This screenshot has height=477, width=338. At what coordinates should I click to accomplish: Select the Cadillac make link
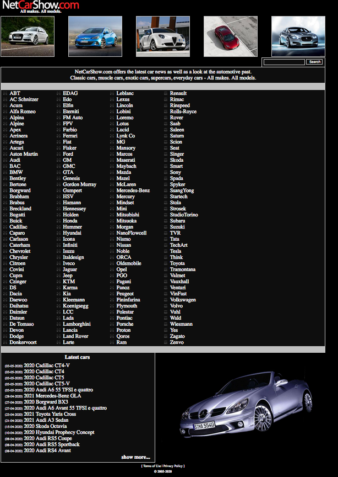18,227
